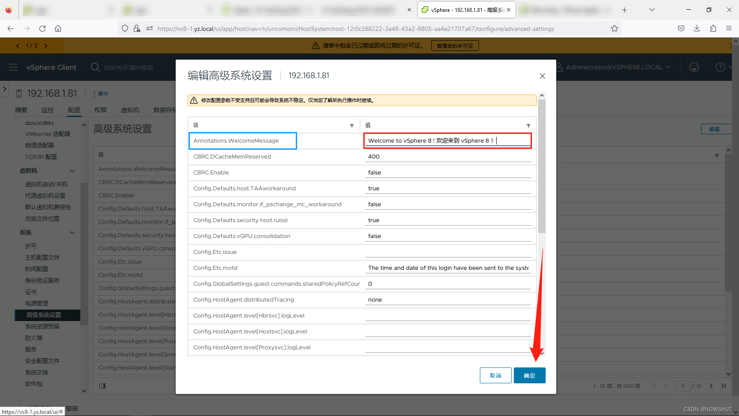The image size is (739, 416).
Task: Click the browser forward arrow
Action: [x=26, y=29]
